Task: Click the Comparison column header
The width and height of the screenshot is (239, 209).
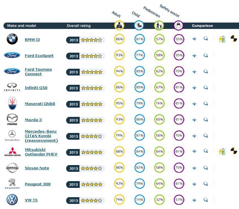Action: [x=202, y=26]
